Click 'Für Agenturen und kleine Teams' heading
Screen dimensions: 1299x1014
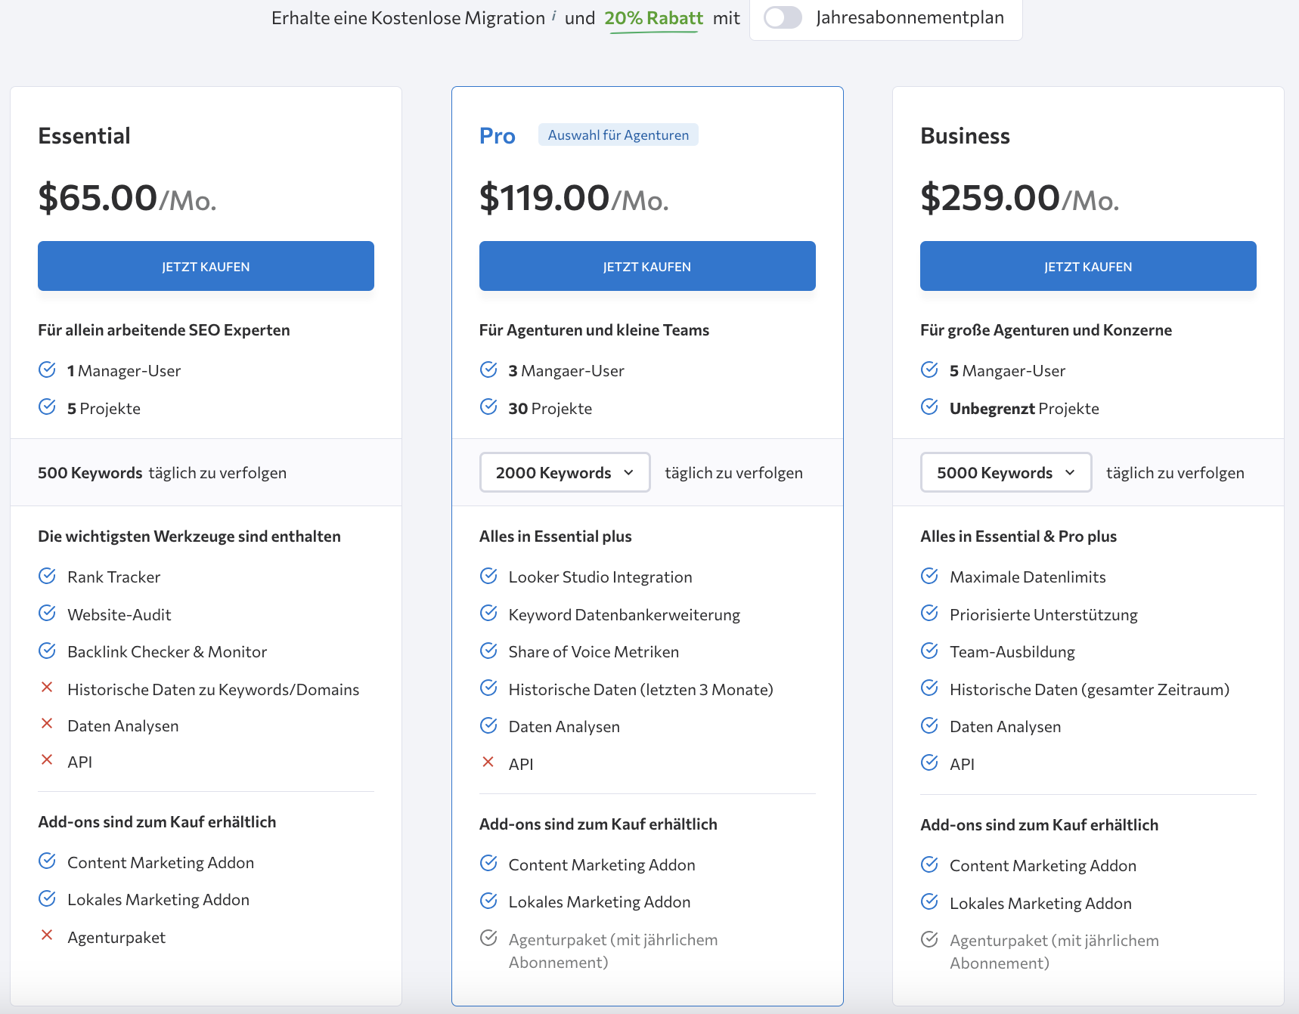594,330
